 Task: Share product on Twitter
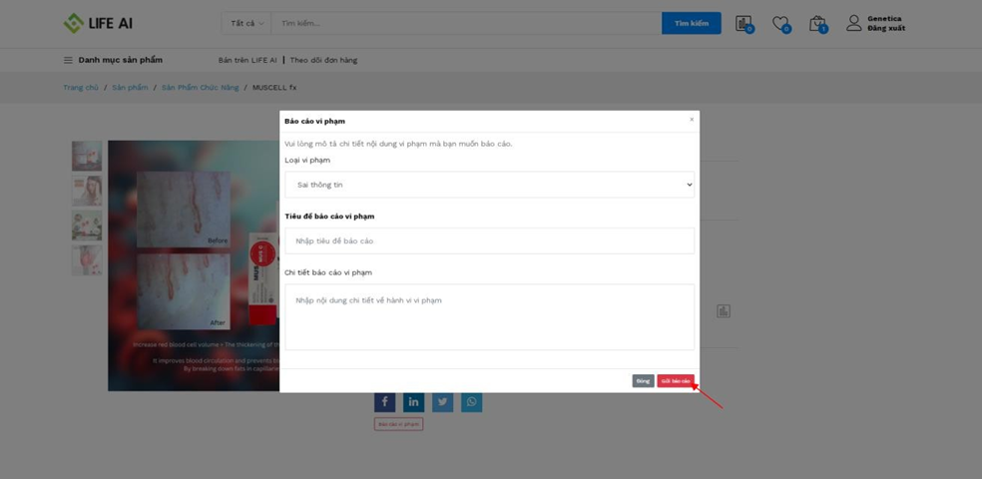click(x=443, y=402)
